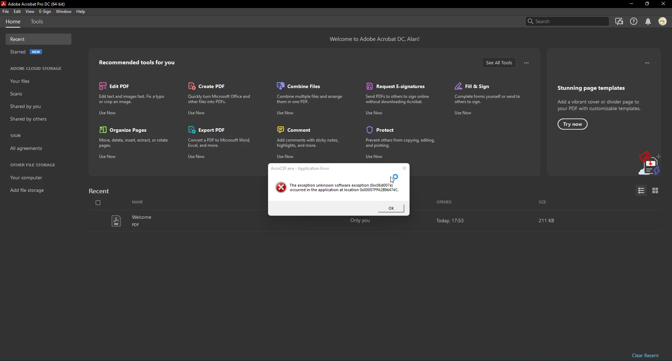This screenshot has height=361, width=672.
Task: Open the Welcome file name
Action: coord(141,217)
